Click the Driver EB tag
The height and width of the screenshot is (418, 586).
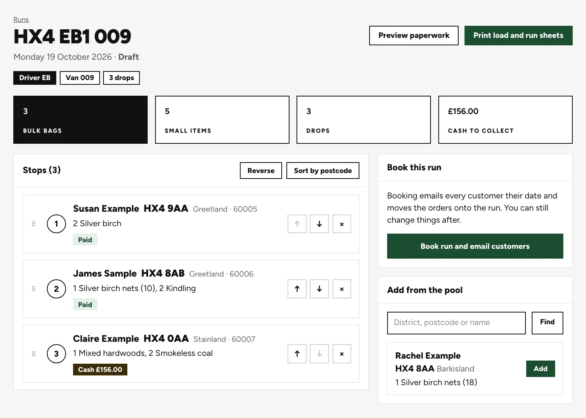pos(35,78)
